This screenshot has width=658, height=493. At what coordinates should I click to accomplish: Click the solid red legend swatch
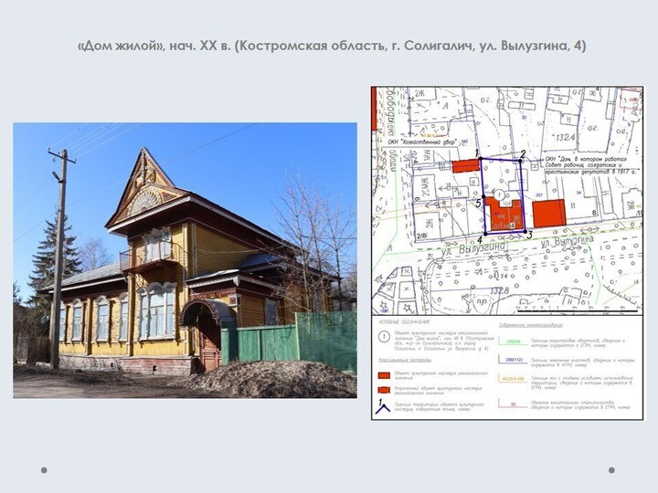click(384, 375)
